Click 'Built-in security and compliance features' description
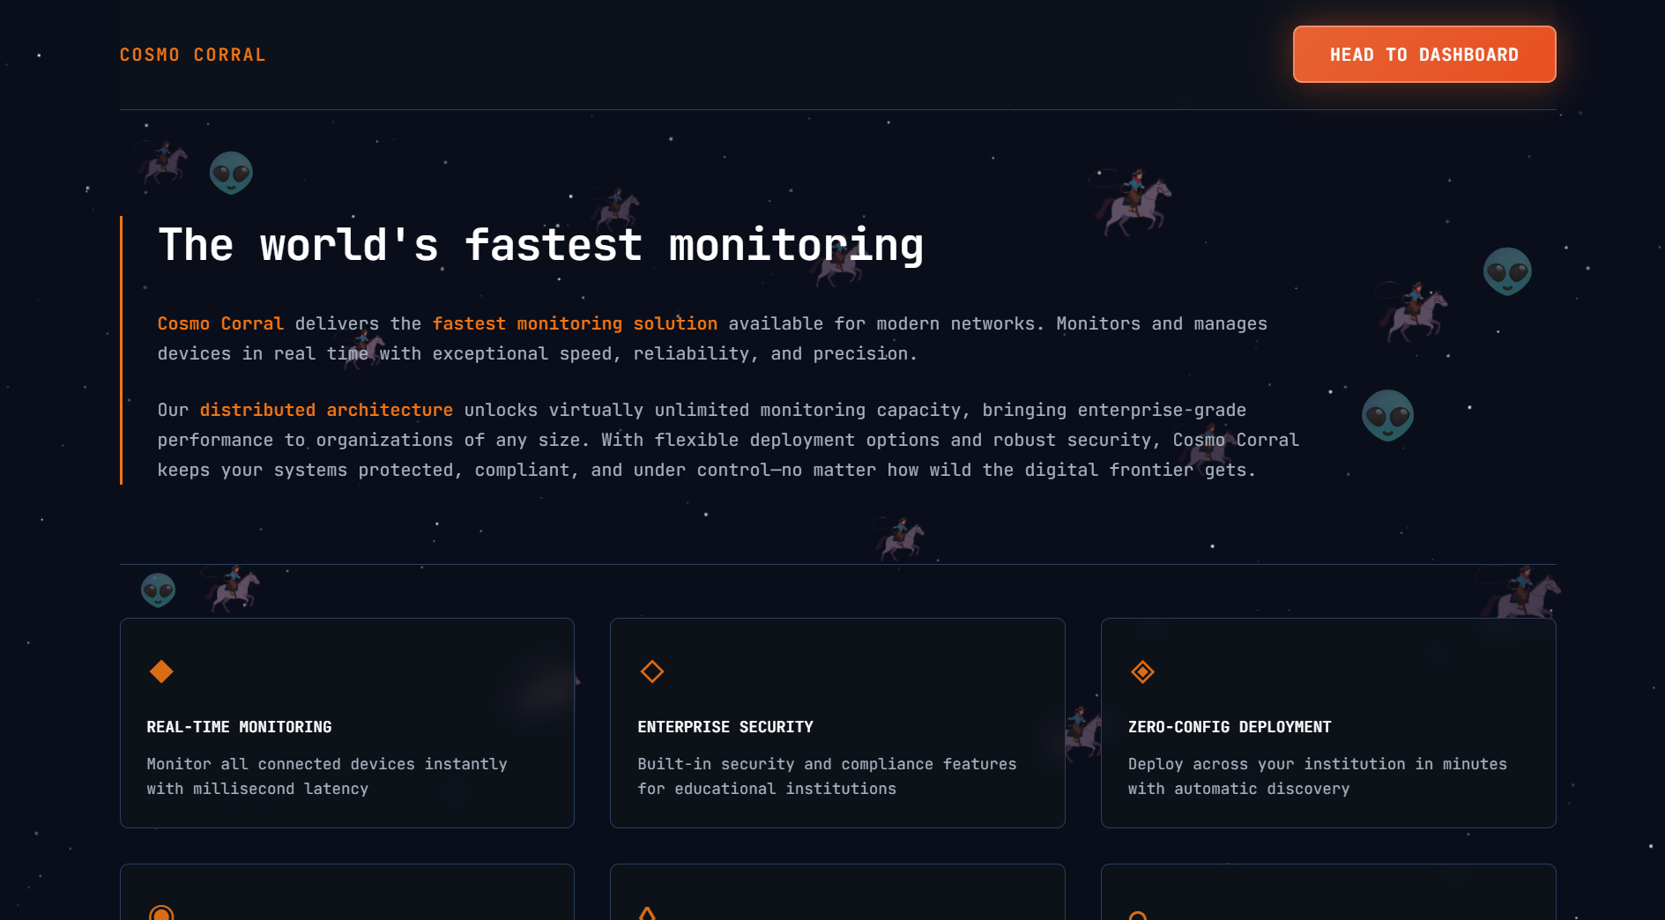 click(827, 776)
